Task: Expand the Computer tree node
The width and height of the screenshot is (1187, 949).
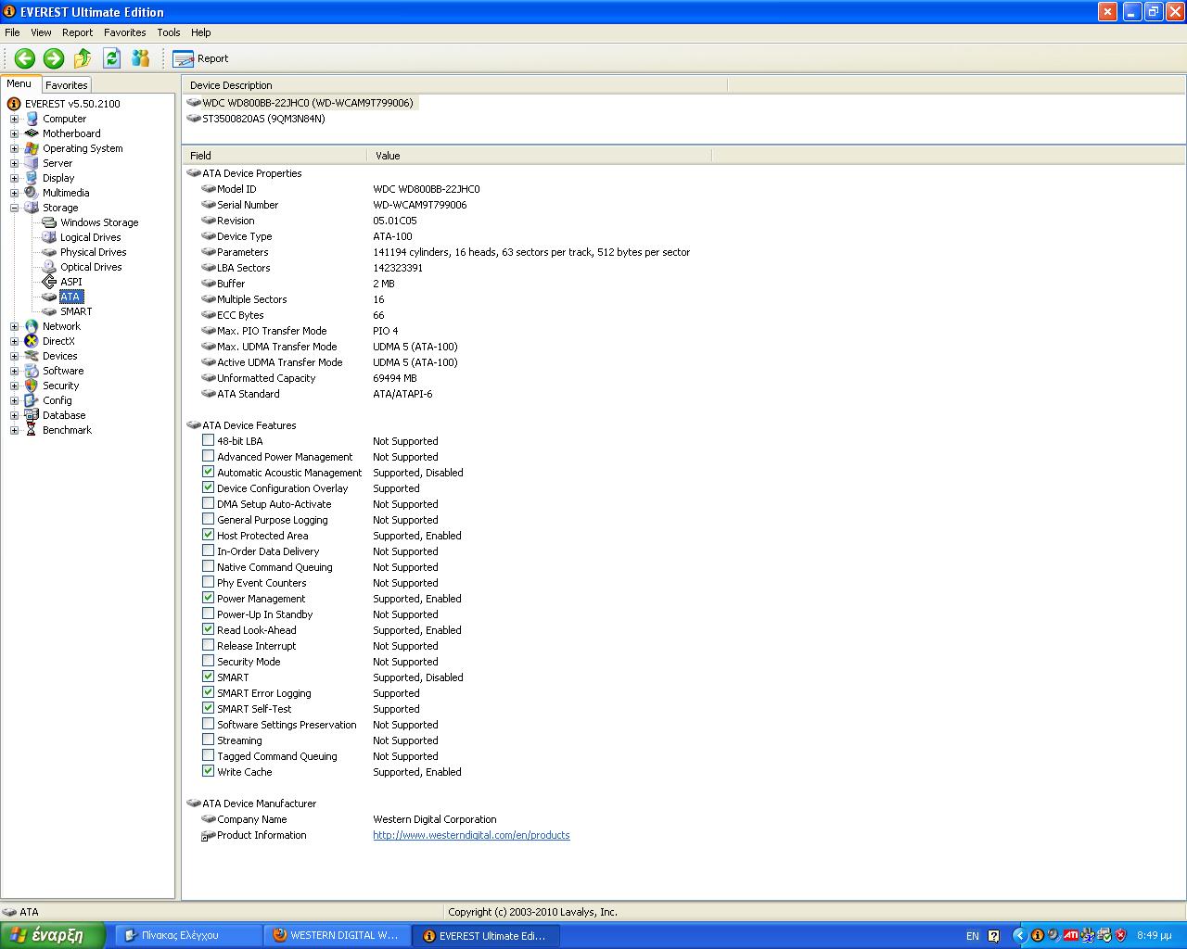Action: tap(14, 119)
